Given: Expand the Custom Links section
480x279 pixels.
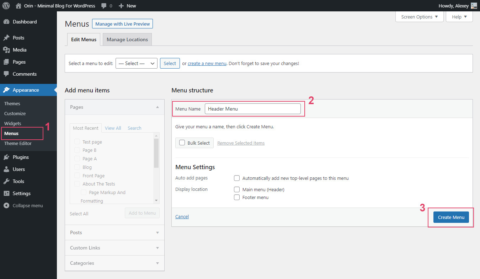Looking at the screenshot, I should [114, 248].
